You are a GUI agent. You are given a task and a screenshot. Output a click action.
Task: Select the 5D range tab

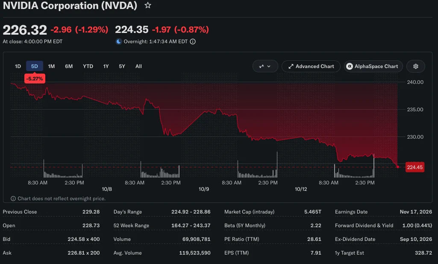(34, 66)
